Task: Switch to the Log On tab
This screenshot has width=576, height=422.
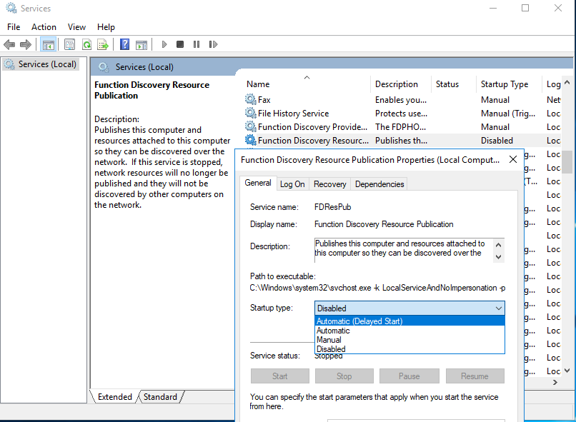Action: pyautogui.click(x=292, y=184)
